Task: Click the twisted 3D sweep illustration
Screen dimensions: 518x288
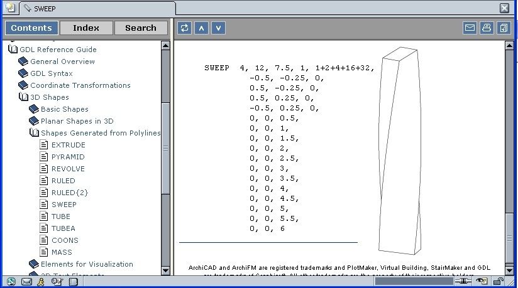Action: 400,151
